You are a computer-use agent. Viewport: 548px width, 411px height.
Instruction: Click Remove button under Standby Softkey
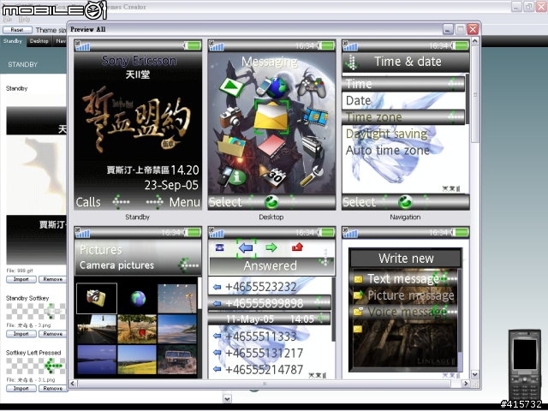[53, 334]
